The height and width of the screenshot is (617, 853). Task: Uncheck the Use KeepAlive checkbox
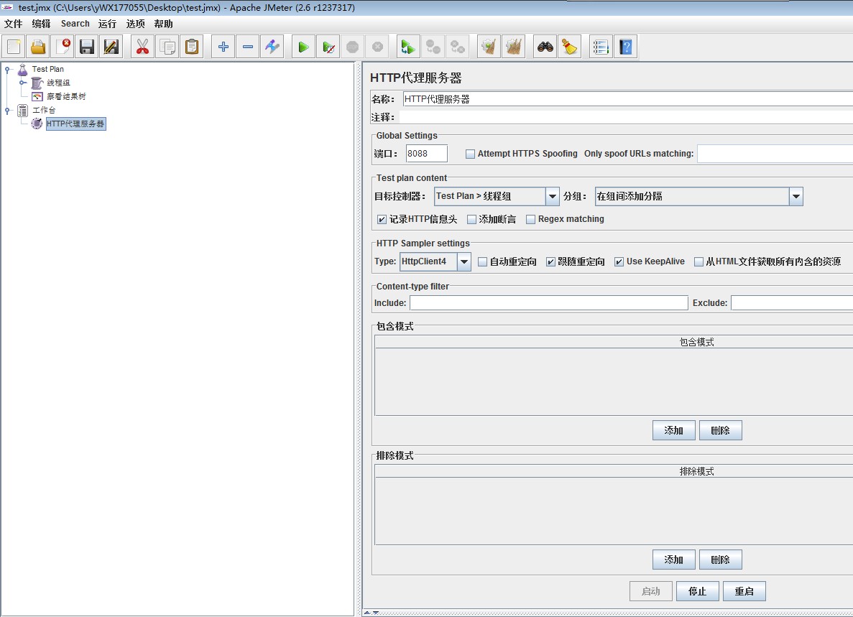click(x=619, y=261)
